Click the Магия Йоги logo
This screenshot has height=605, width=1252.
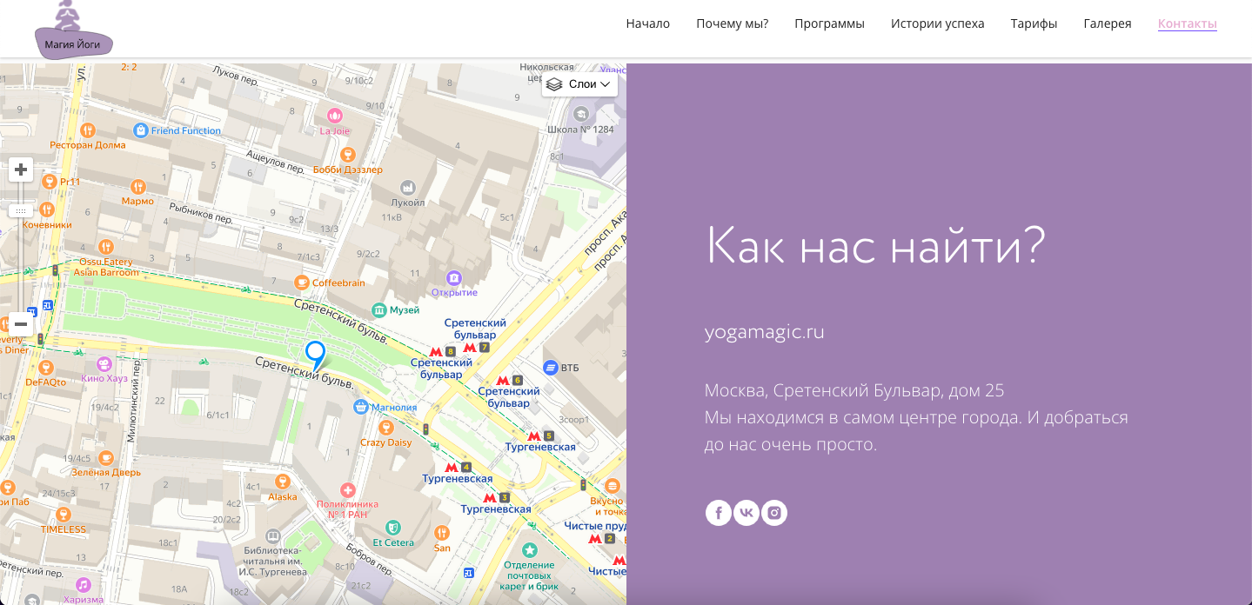[73, 30]
